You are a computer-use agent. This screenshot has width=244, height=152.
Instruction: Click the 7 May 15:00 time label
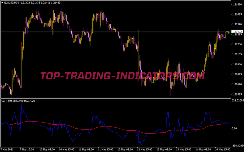pyautogui.click(x=27, y=150)
